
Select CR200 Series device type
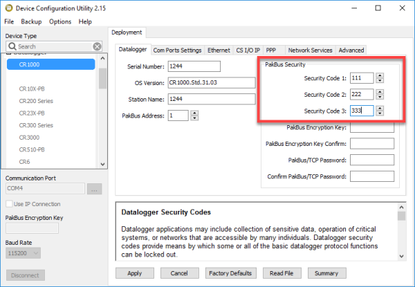pyautogui.click(x=36, y=101)
